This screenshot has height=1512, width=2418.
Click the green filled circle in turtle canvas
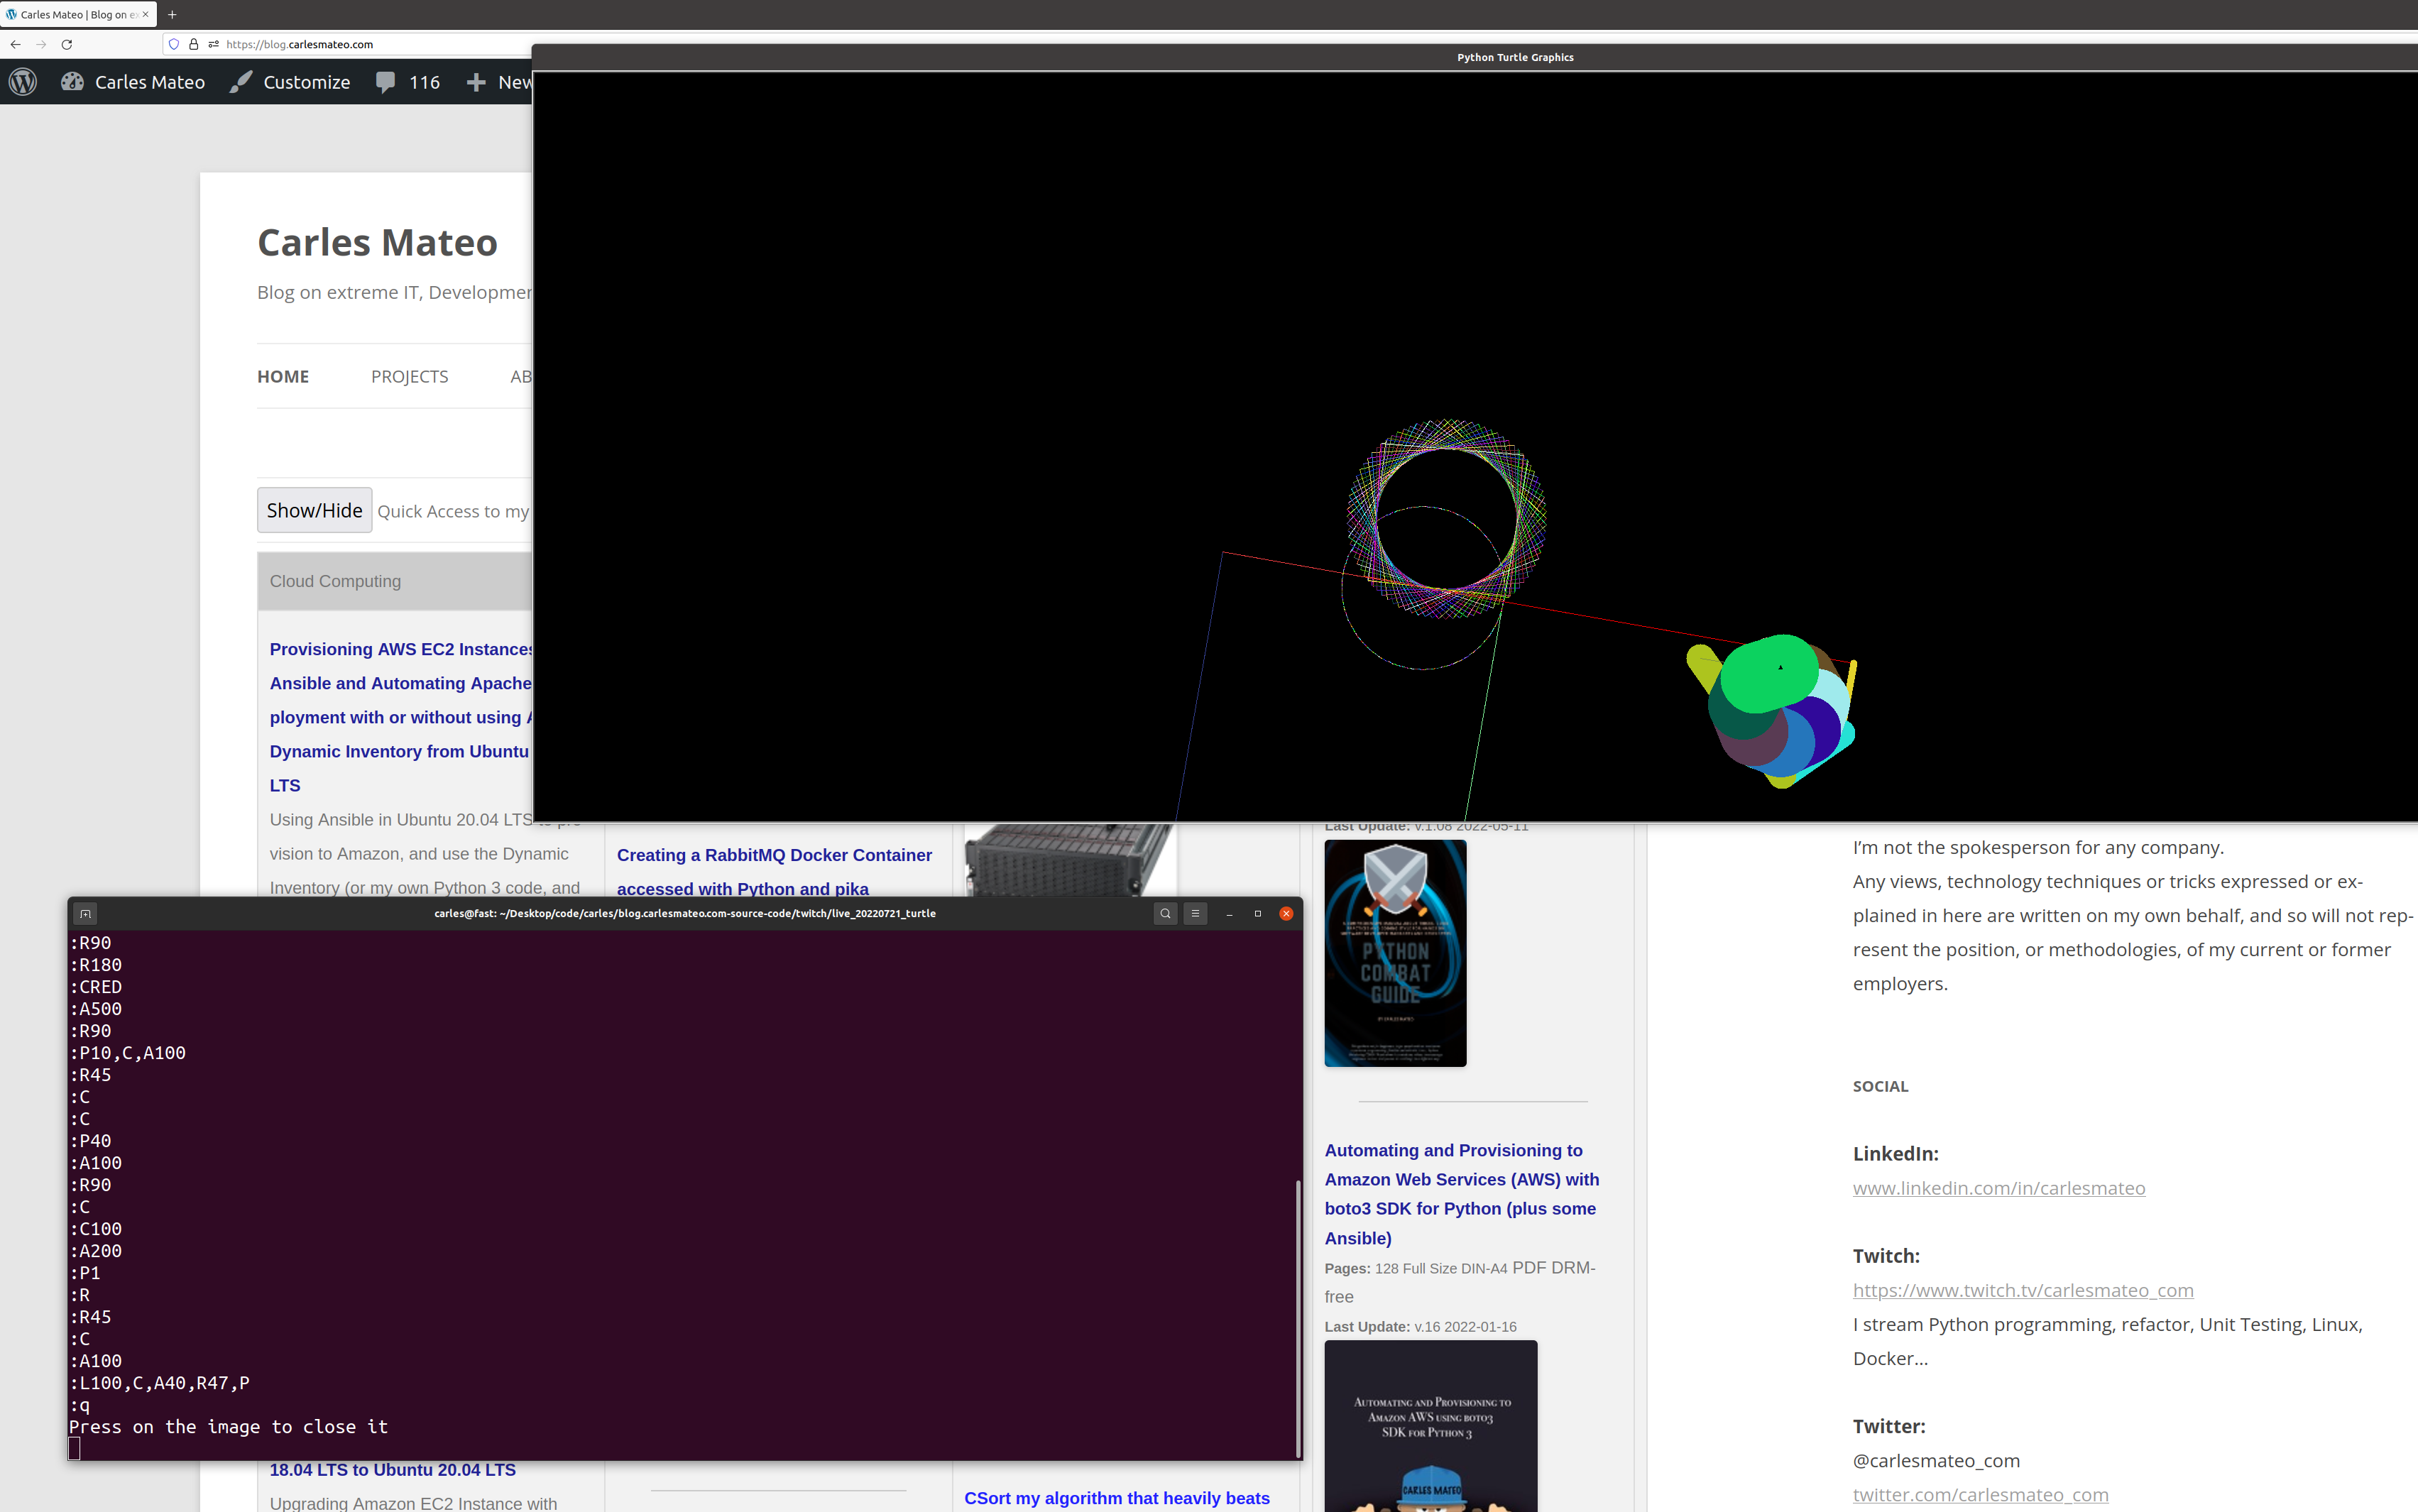(x=1769, y=673)
